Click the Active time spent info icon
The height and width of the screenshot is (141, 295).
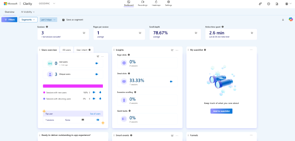pyautogui.click(x=223, y=27)
